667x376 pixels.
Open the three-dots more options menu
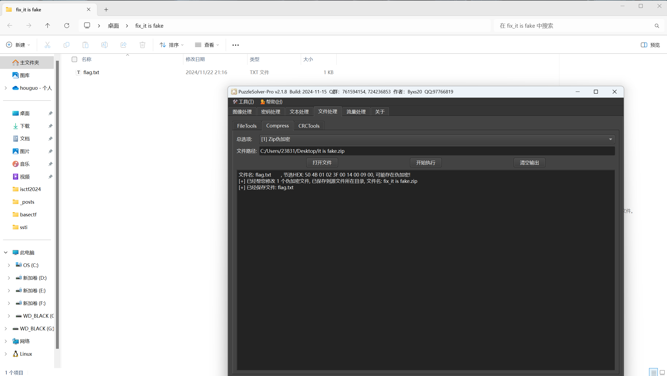[x=236, y=45]
